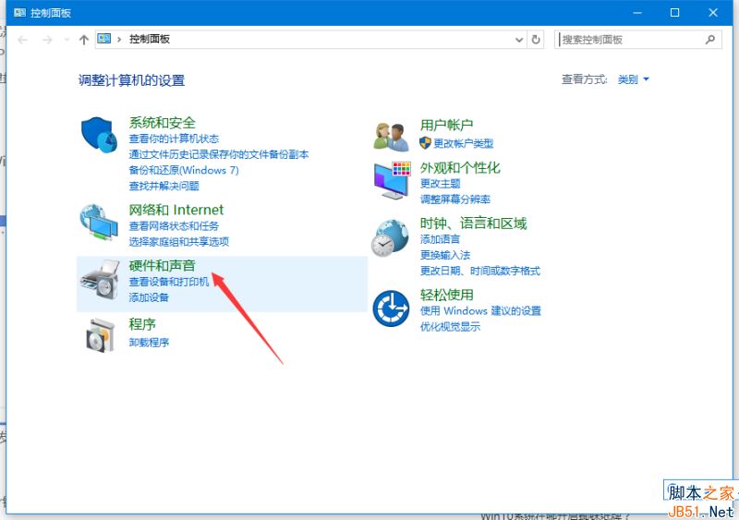739x520 pixels.
Task: Click 更改帐户类型 link
Action: (464, 143)
